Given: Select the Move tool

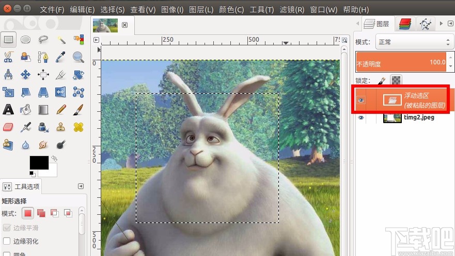Looking at the screenshot, I should pyautogui.click(x=25, y=75).
